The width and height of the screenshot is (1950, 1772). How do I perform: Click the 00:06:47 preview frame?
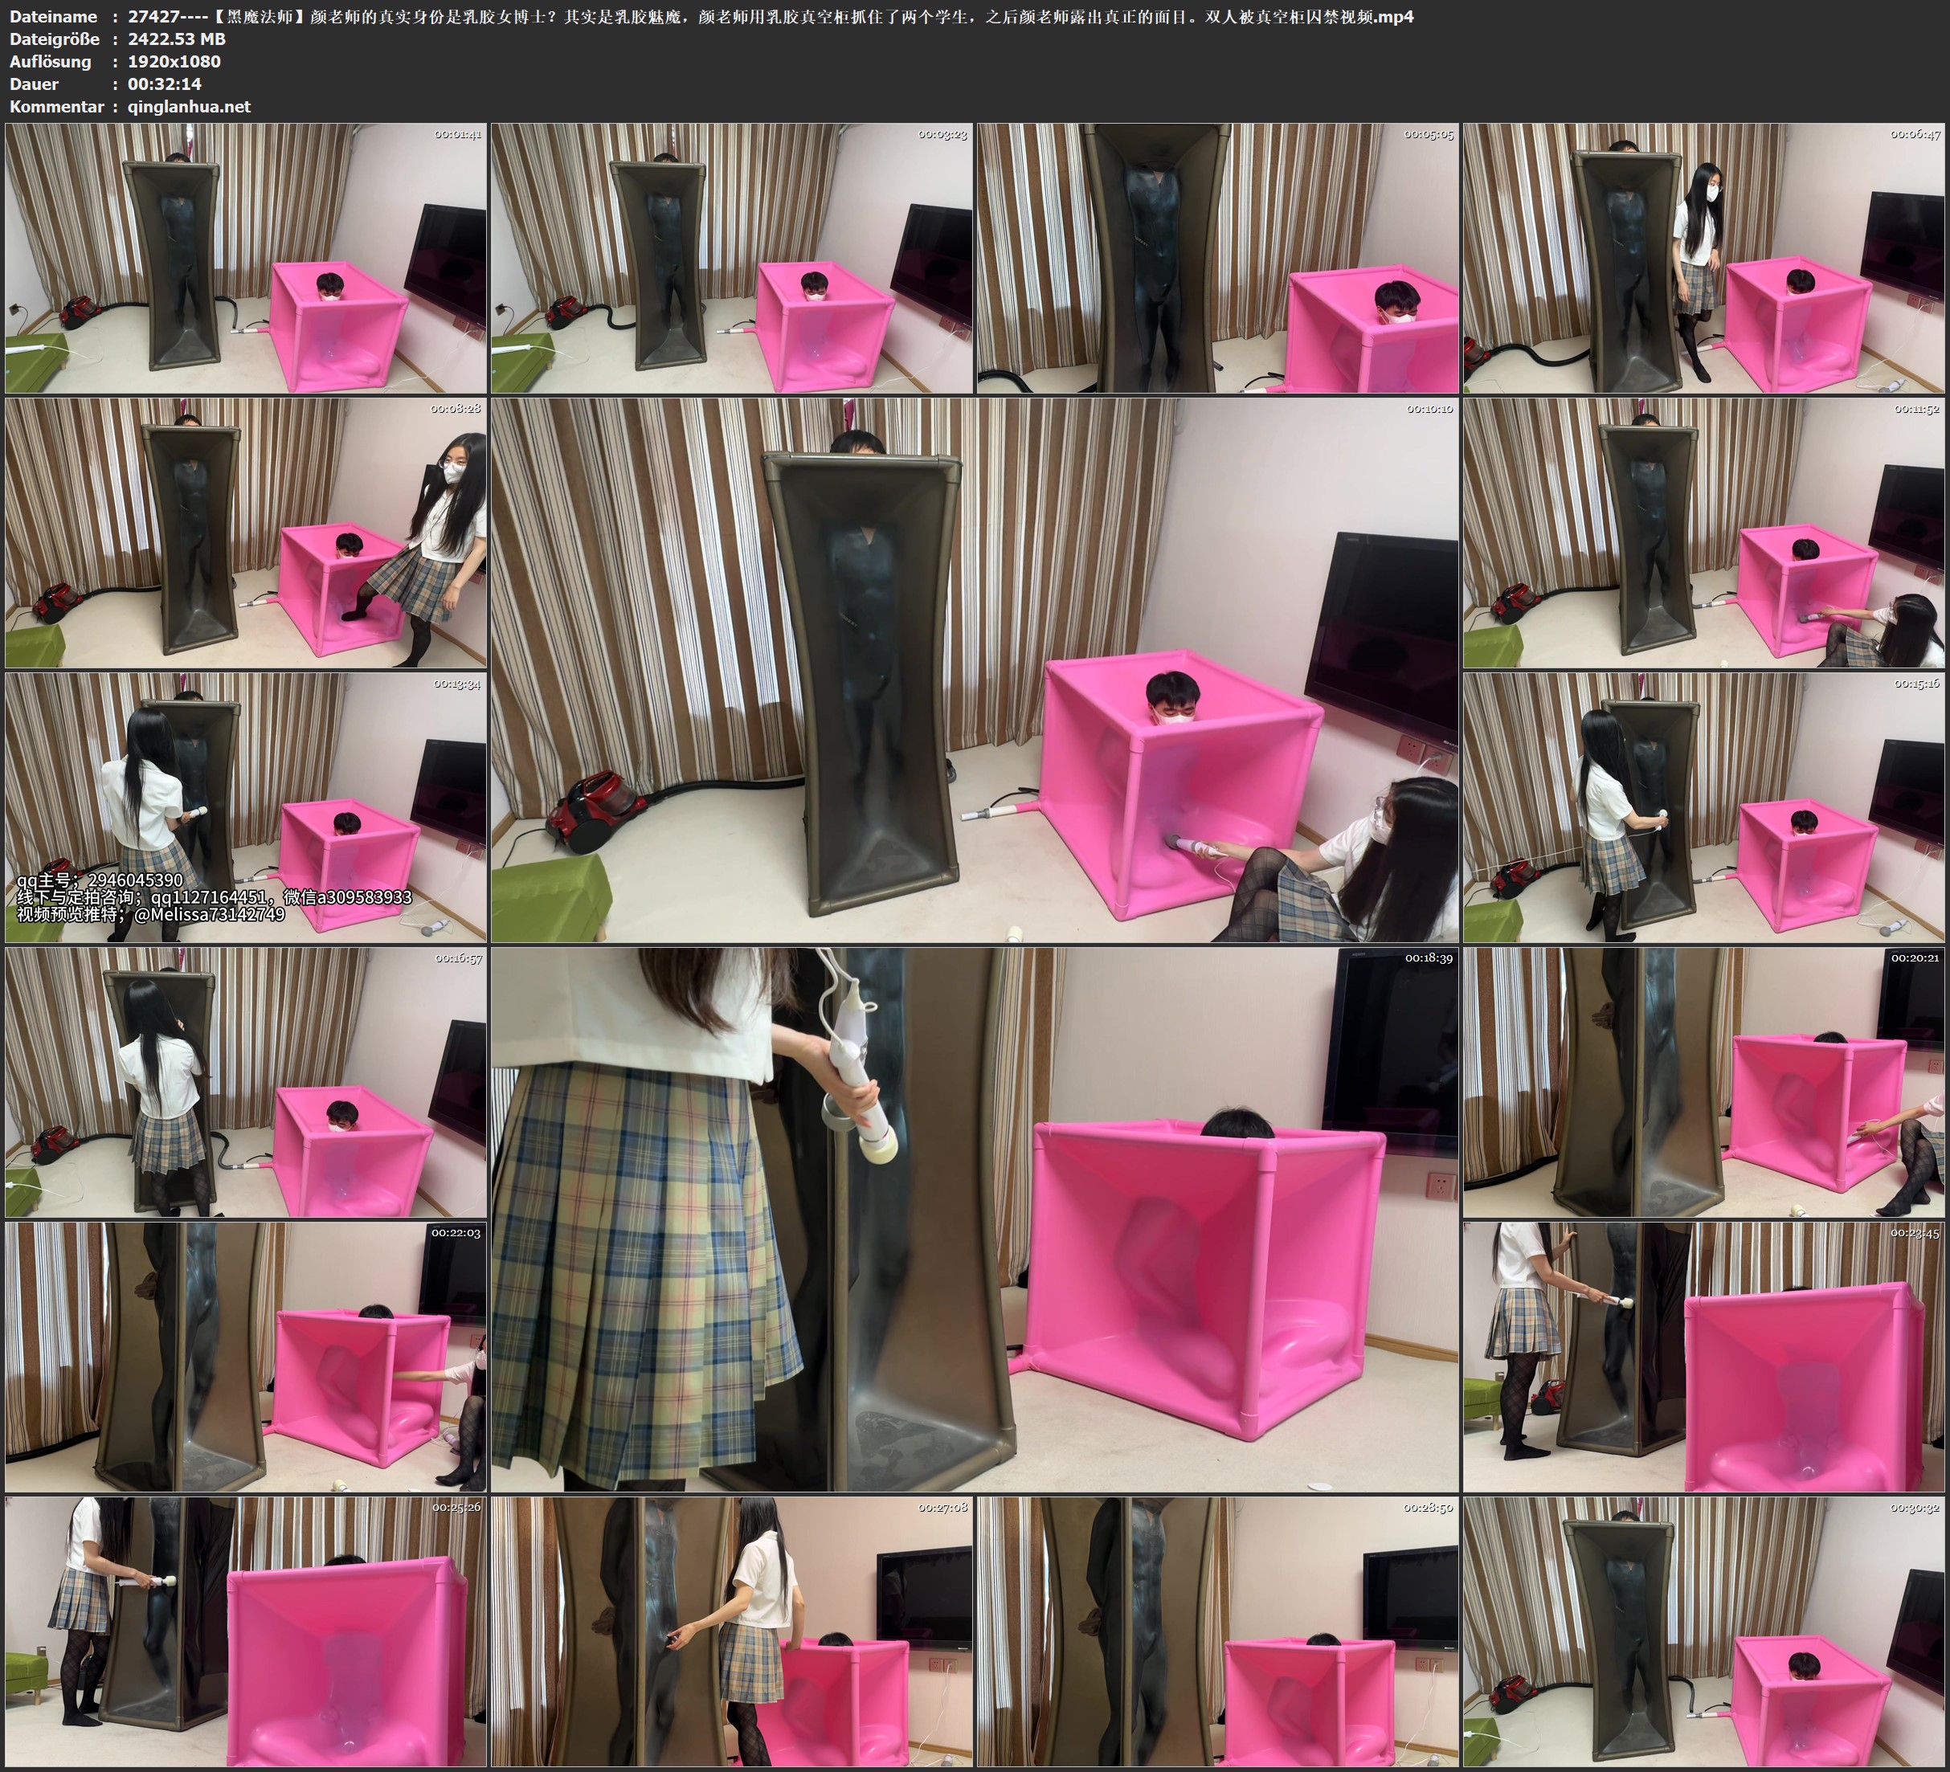(x=1703, y=259)
